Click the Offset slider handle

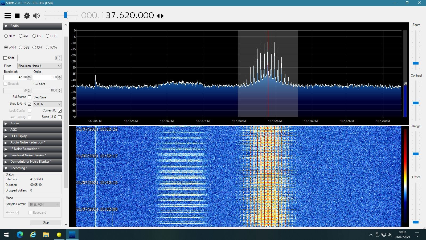coord(416,222)
